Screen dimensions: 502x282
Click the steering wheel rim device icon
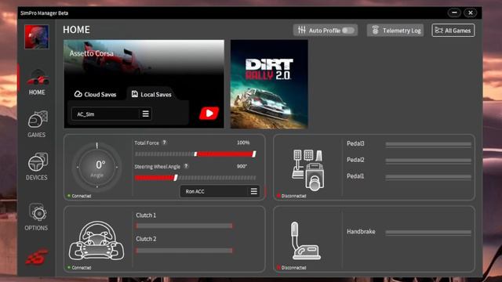tap(96, 240)
